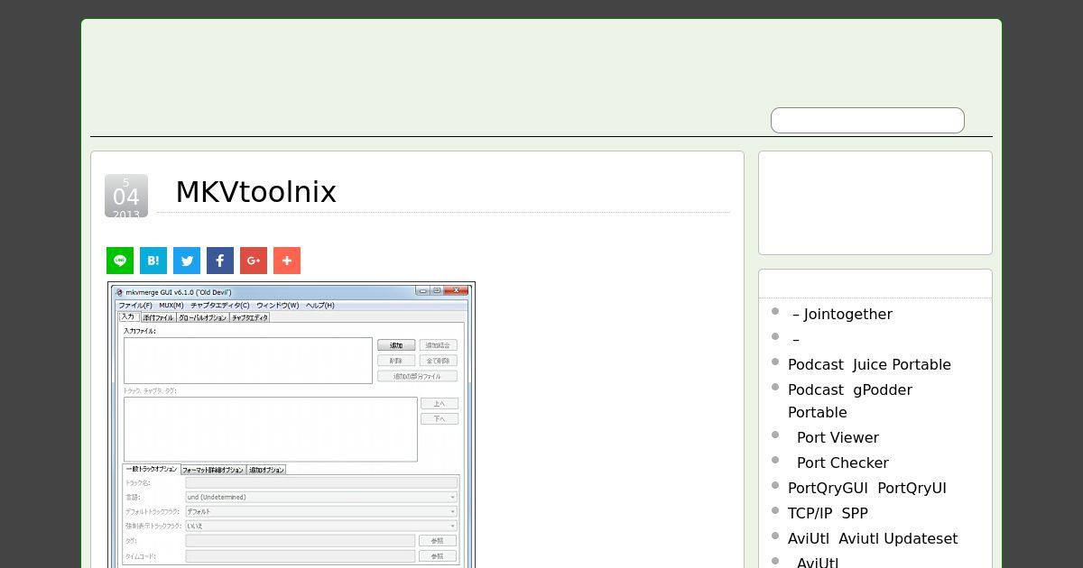
Task: Click the input files list box in screenshot
Action: tap(248, 361)
